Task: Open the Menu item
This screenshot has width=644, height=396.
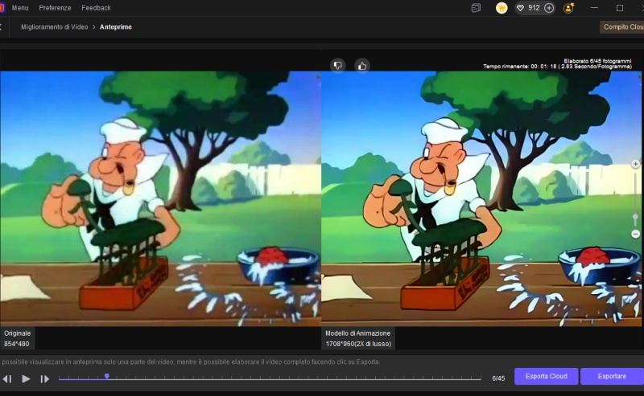Action: (20, 8)
